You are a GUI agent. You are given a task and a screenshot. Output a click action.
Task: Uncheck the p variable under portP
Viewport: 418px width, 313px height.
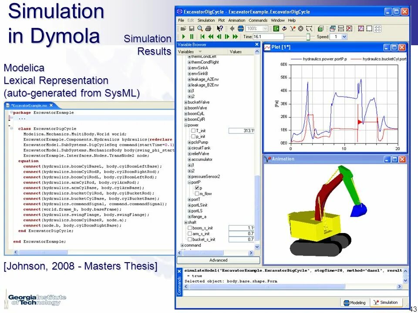tap(197, 188)
